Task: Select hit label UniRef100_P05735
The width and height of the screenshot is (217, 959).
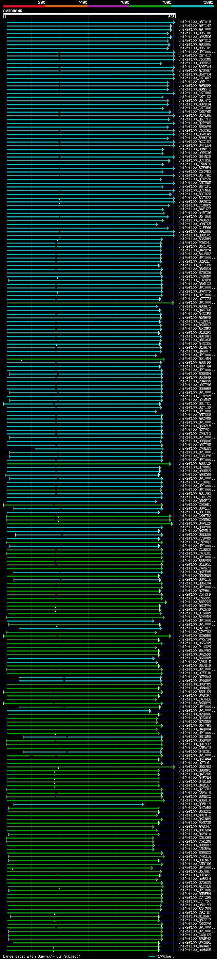Action: click(x=195, y=823)
